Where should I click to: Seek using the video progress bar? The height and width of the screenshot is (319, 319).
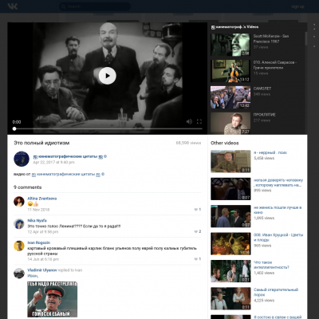[x=108, y=128]
